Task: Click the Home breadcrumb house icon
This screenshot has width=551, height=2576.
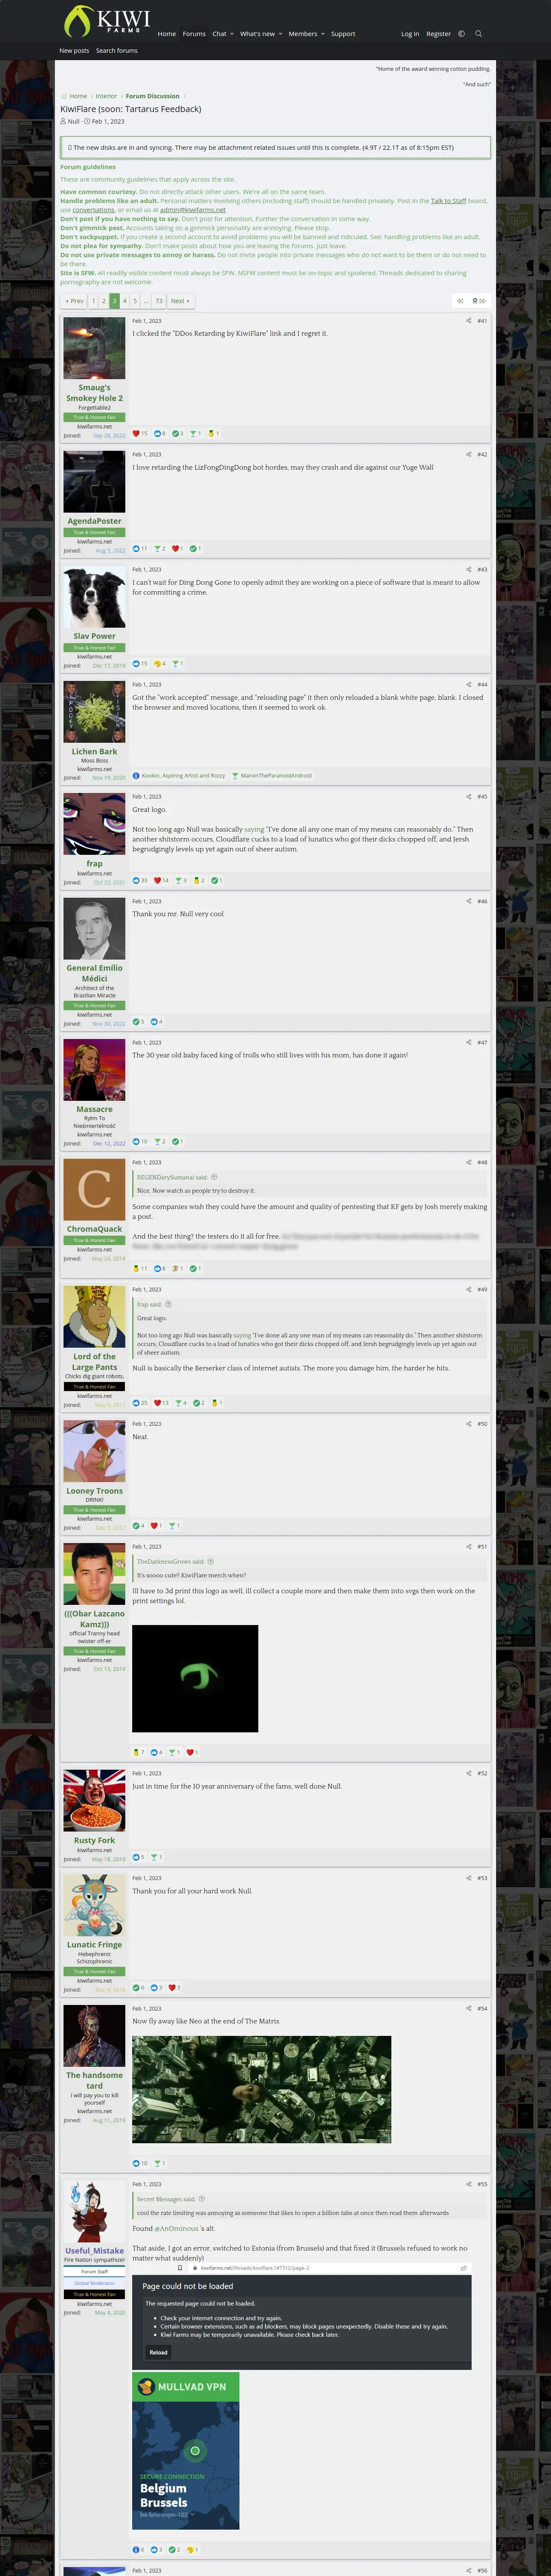Action: 64,96
